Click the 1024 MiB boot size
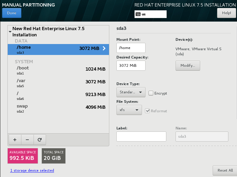This screenshot has height=177, width=237. click(x=95, y=69)
